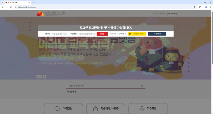Viewport: 213px width, 114px height.
Task: Click the navy PC 원격지원 button in popup
Action: pos(157,34)
